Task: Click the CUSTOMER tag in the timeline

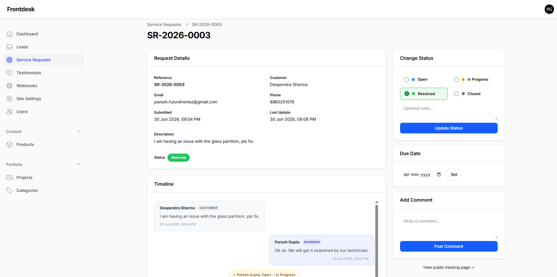Action: (208, 208)
